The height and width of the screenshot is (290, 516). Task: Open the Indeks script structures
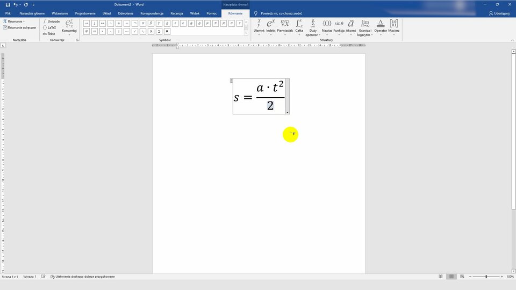tap(271, 26)
